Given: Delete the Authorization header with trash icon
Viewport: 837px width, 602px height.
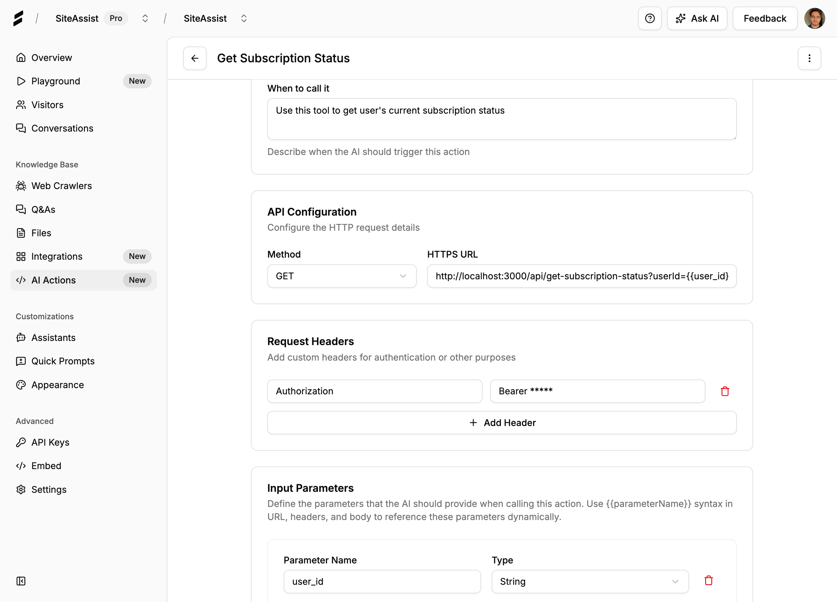Looking at the screenshot, I should click(724, 391).
